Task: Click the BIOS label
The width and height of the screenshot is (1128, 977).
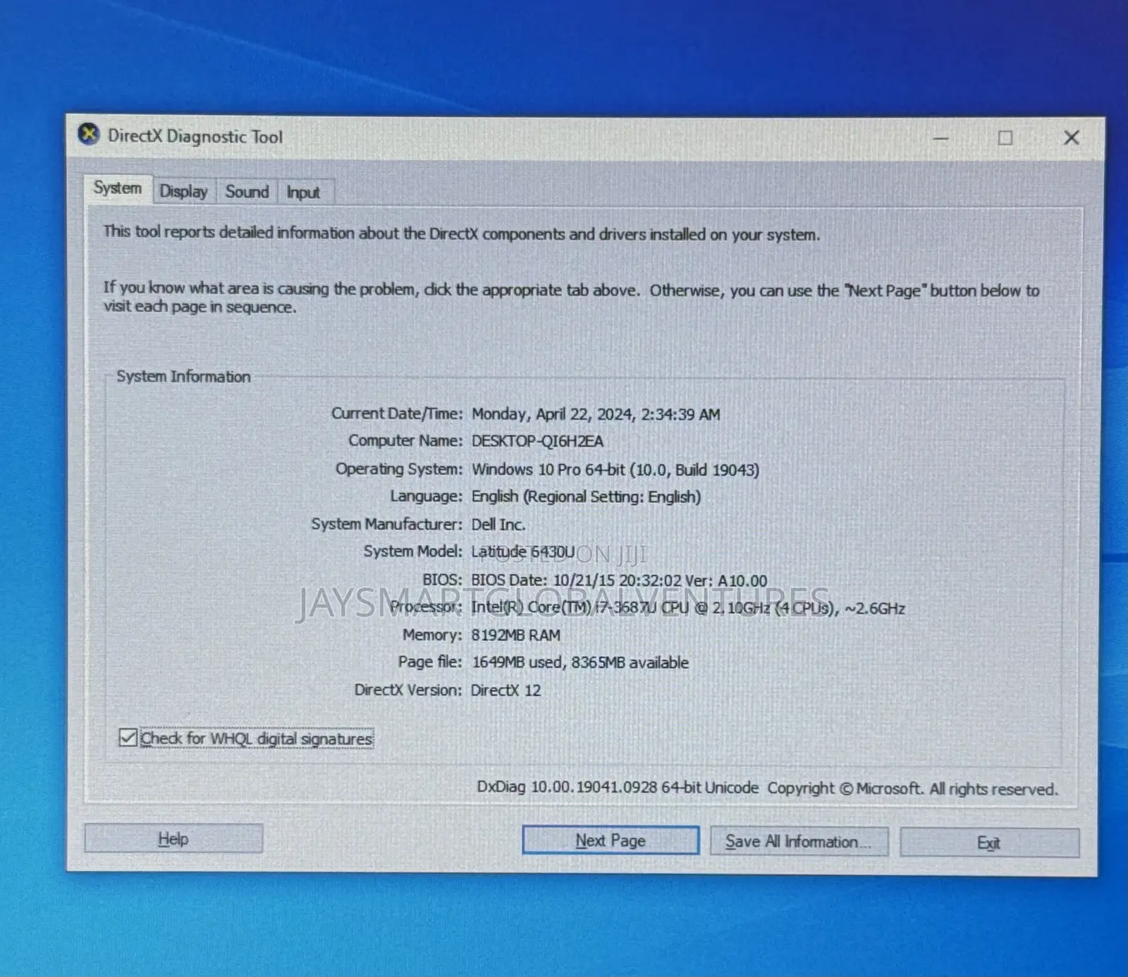Action: [x=443, y=580]
